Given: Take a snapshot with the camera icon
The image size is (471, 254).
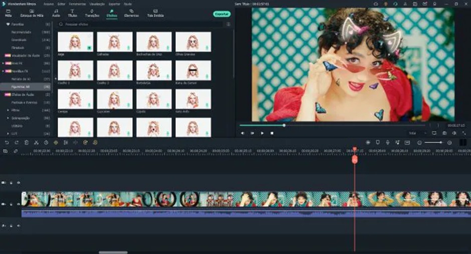Looking at the screenshot, I should (444, 133).
